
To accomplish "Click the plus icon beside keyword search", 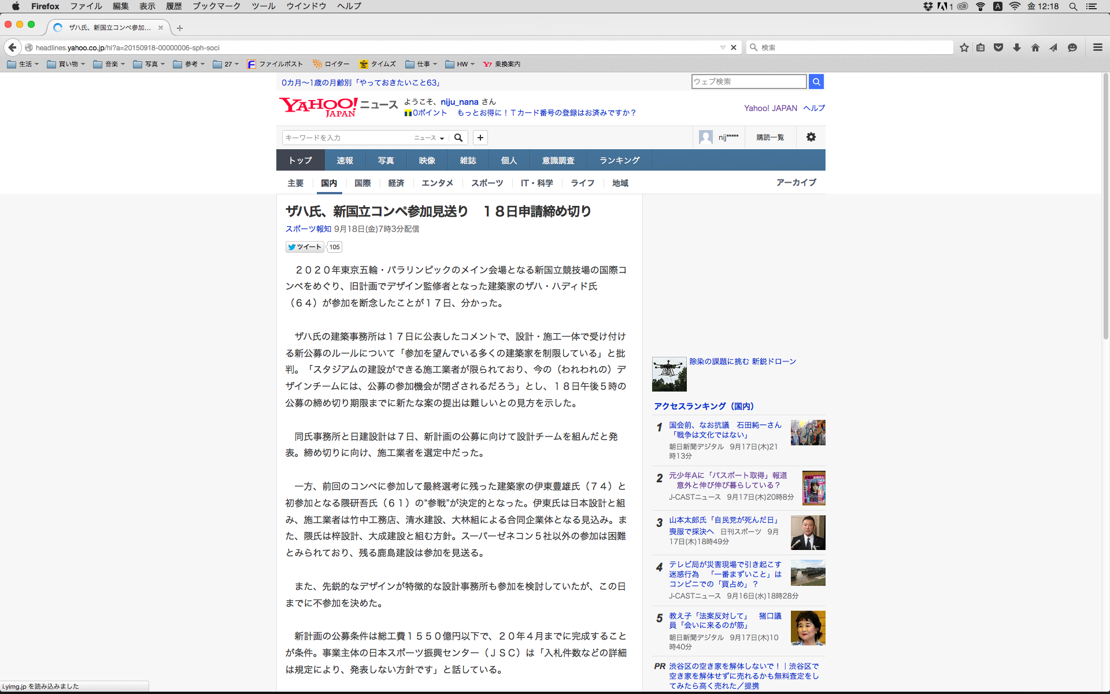I will point(480,138).
